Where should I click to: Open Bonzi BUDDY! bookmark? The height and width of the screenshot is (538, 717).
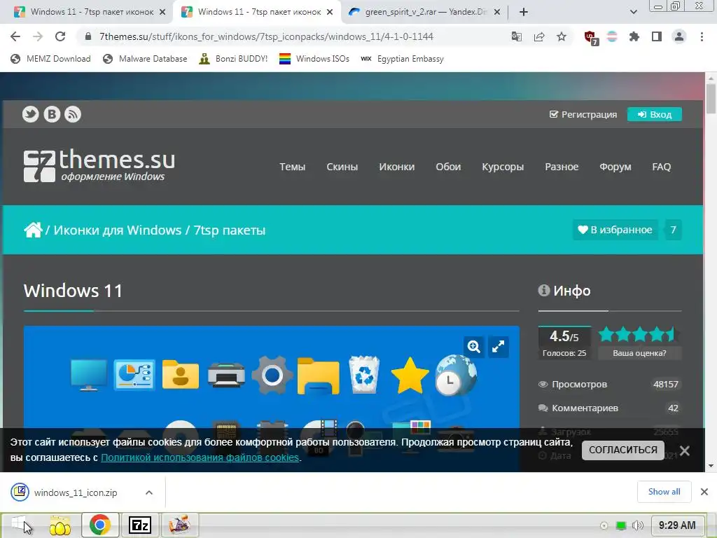click(233, 59)
